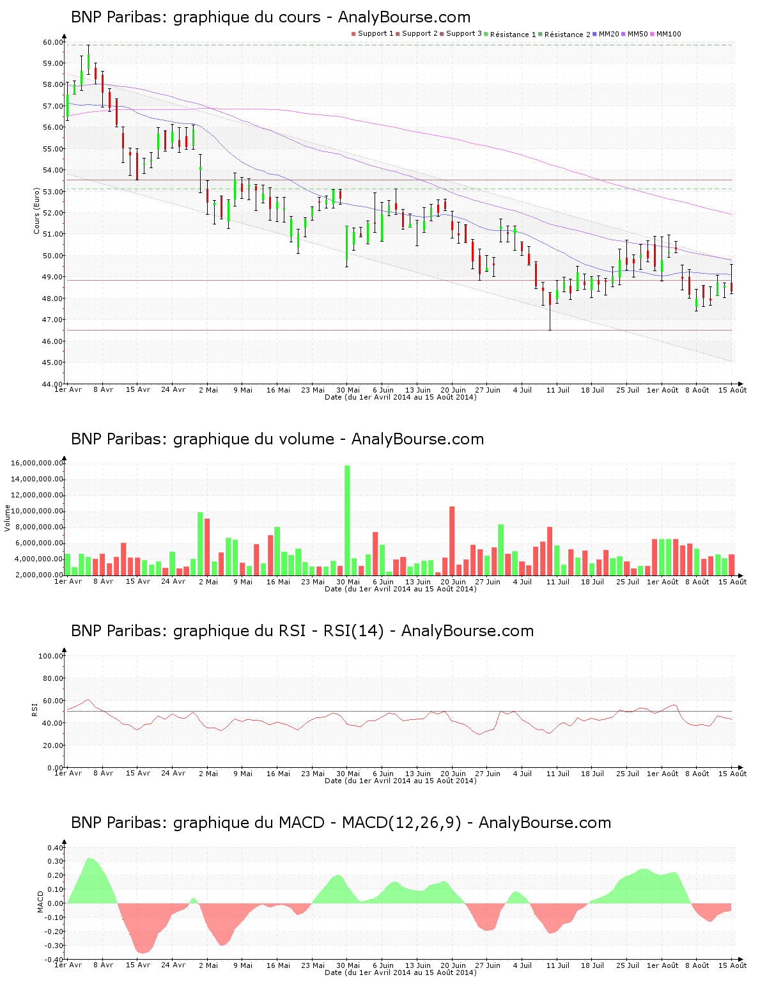
Task: Click '27 Juin' date on RSI chart axis
Action: (x=488, y=773)
